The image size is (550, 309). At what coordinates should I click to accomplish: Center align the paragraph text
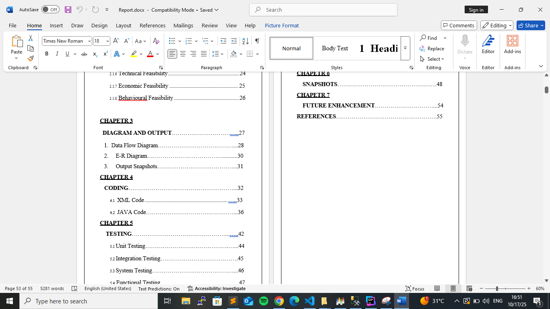click(x=183, y=54)
